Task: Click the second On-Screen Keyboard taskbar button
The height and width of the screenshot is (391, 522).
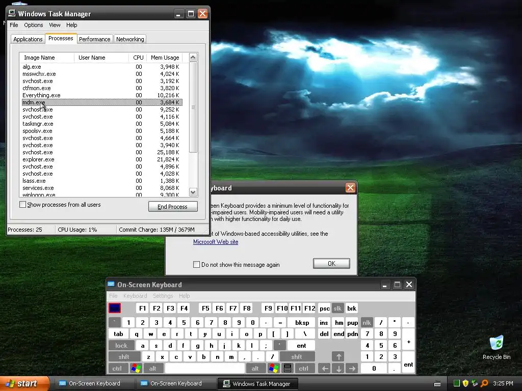Action: click(175, 383)
